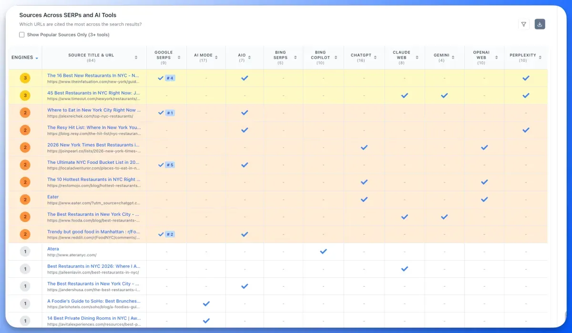Click Gemini checkmark in 45 Best Restaurants row

click(444, 95)
